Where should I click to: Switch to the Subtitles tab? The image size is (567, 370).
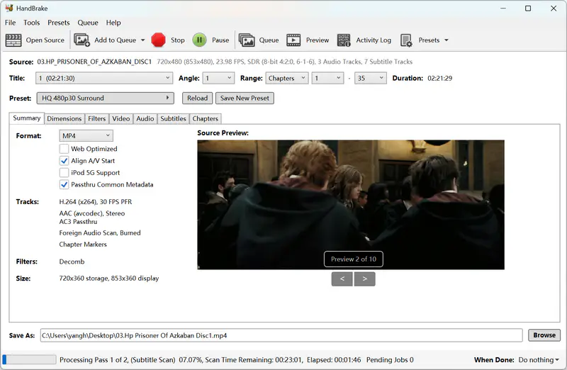coord(173,118)
